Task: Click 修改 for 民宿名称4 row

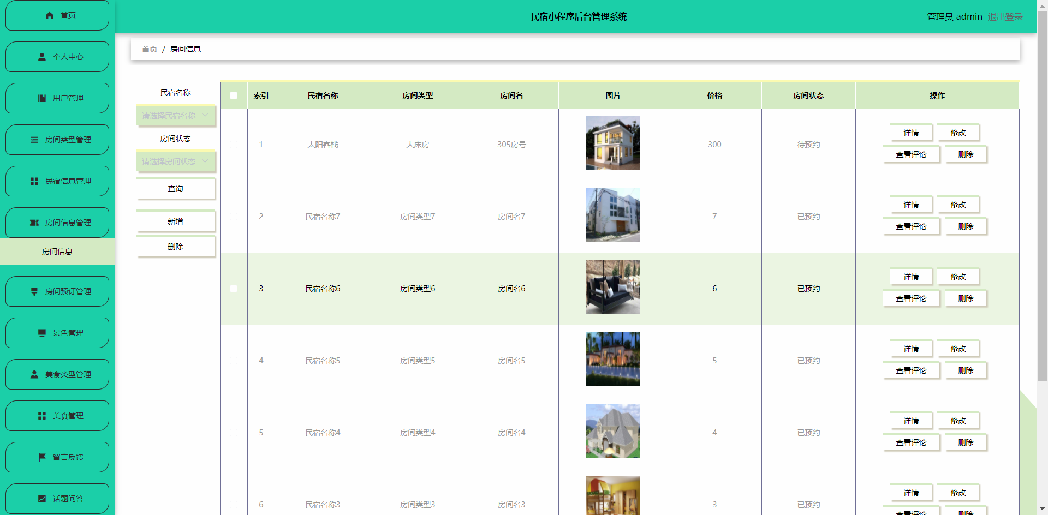Action: click(958, 421)
